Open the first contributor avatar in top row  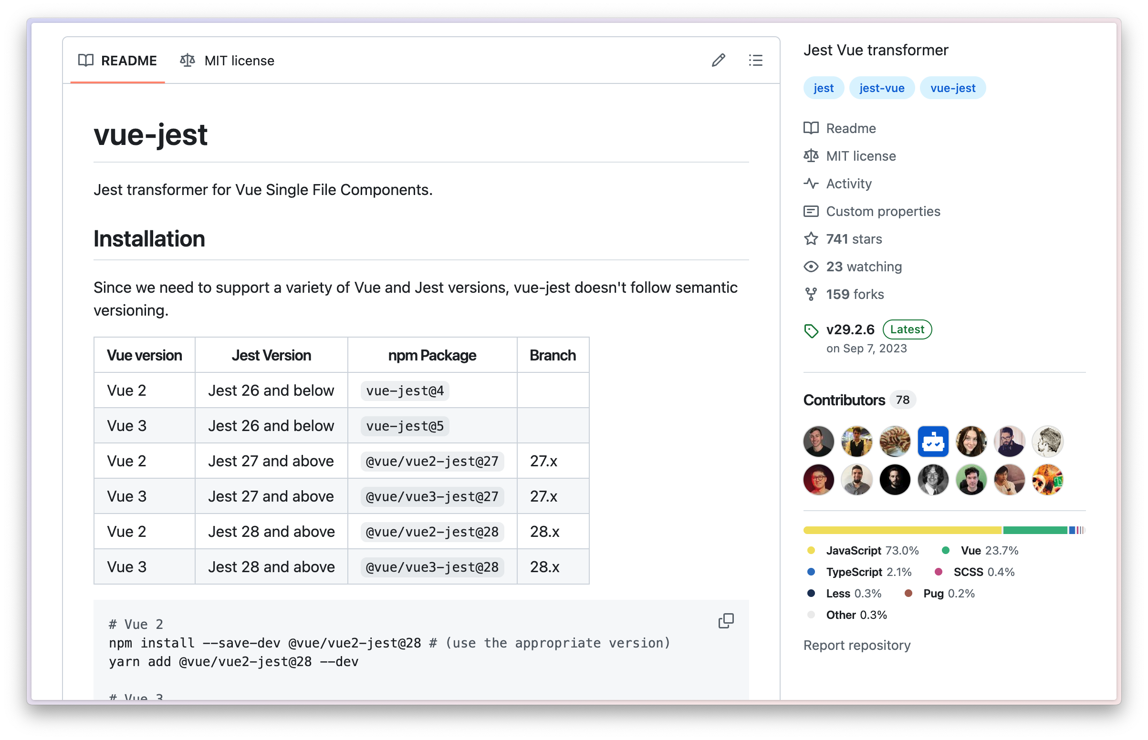(818, 441)
